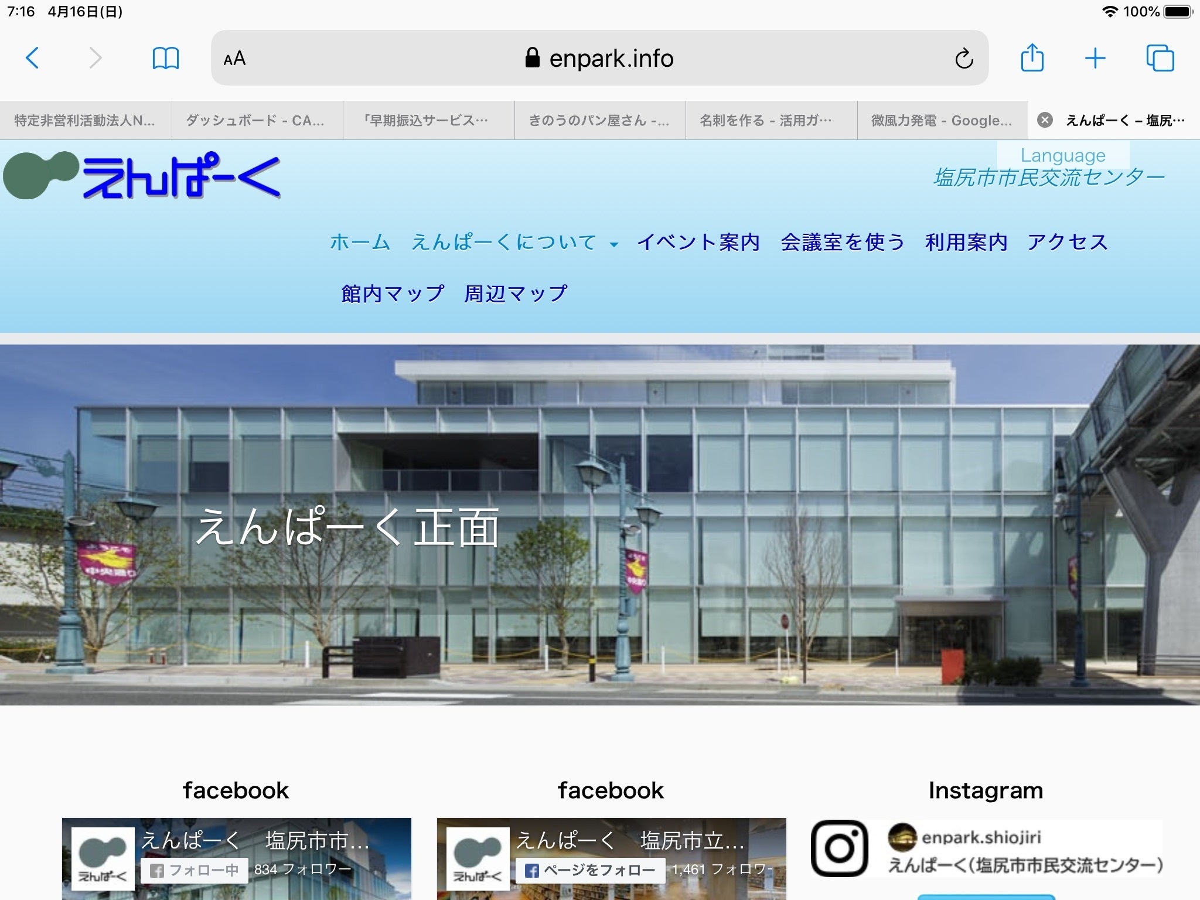Click the Instagram logo icon
The height and width of the screenshot is (900, 1200).
click(839, 848)
